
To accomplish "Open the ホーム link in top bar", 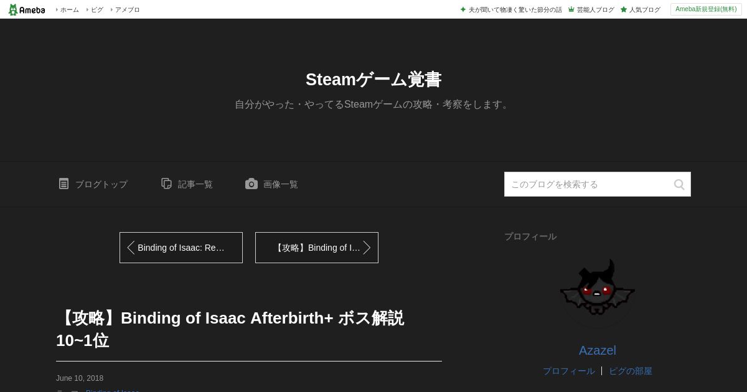I will click(x=69, y=10).
